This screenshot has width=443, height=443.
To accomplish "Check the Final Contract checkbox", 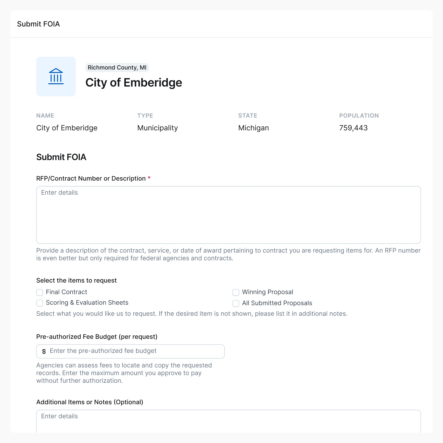I will tap(39, 292).
